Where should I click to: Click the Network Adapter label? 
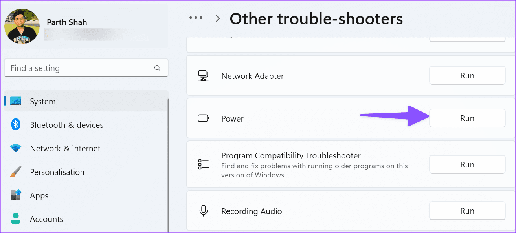click(253, 76)
